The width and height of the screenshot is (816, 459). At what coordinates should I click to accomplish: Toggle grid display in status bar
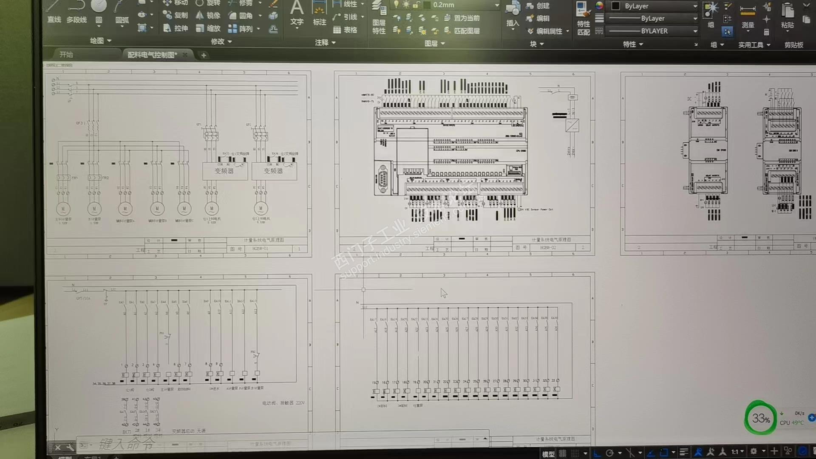562,453
